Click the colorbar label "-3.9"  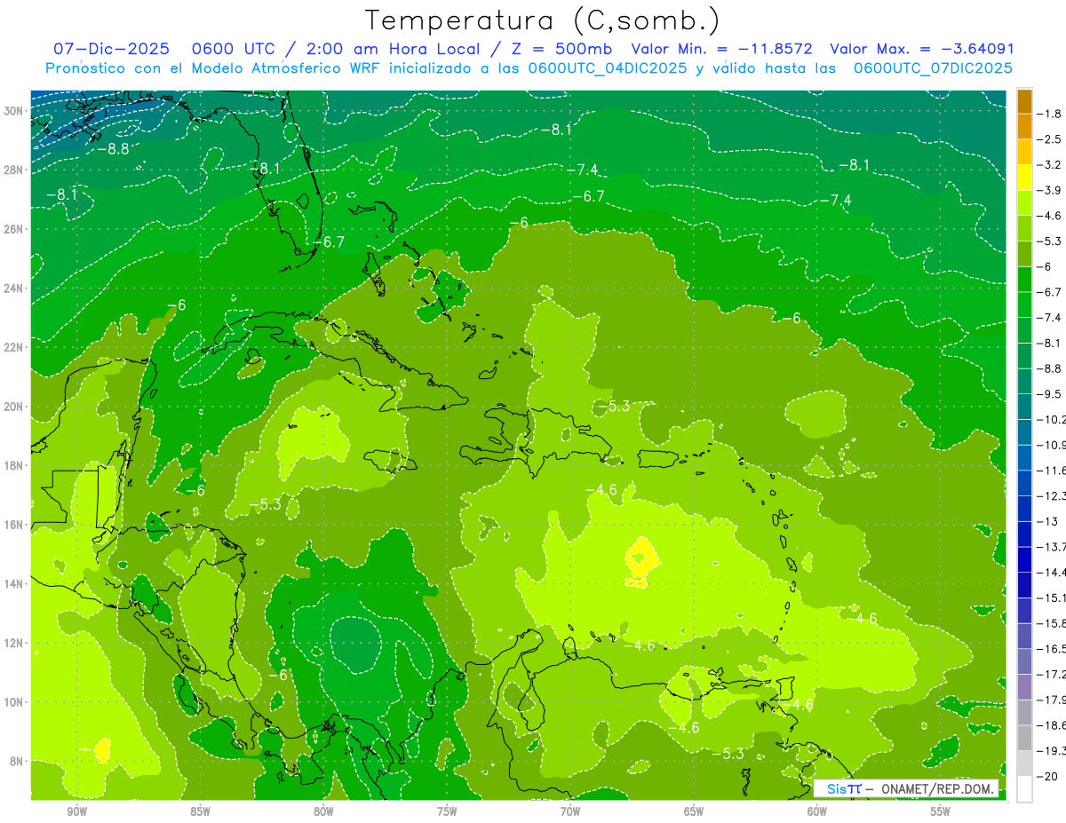1051,190
